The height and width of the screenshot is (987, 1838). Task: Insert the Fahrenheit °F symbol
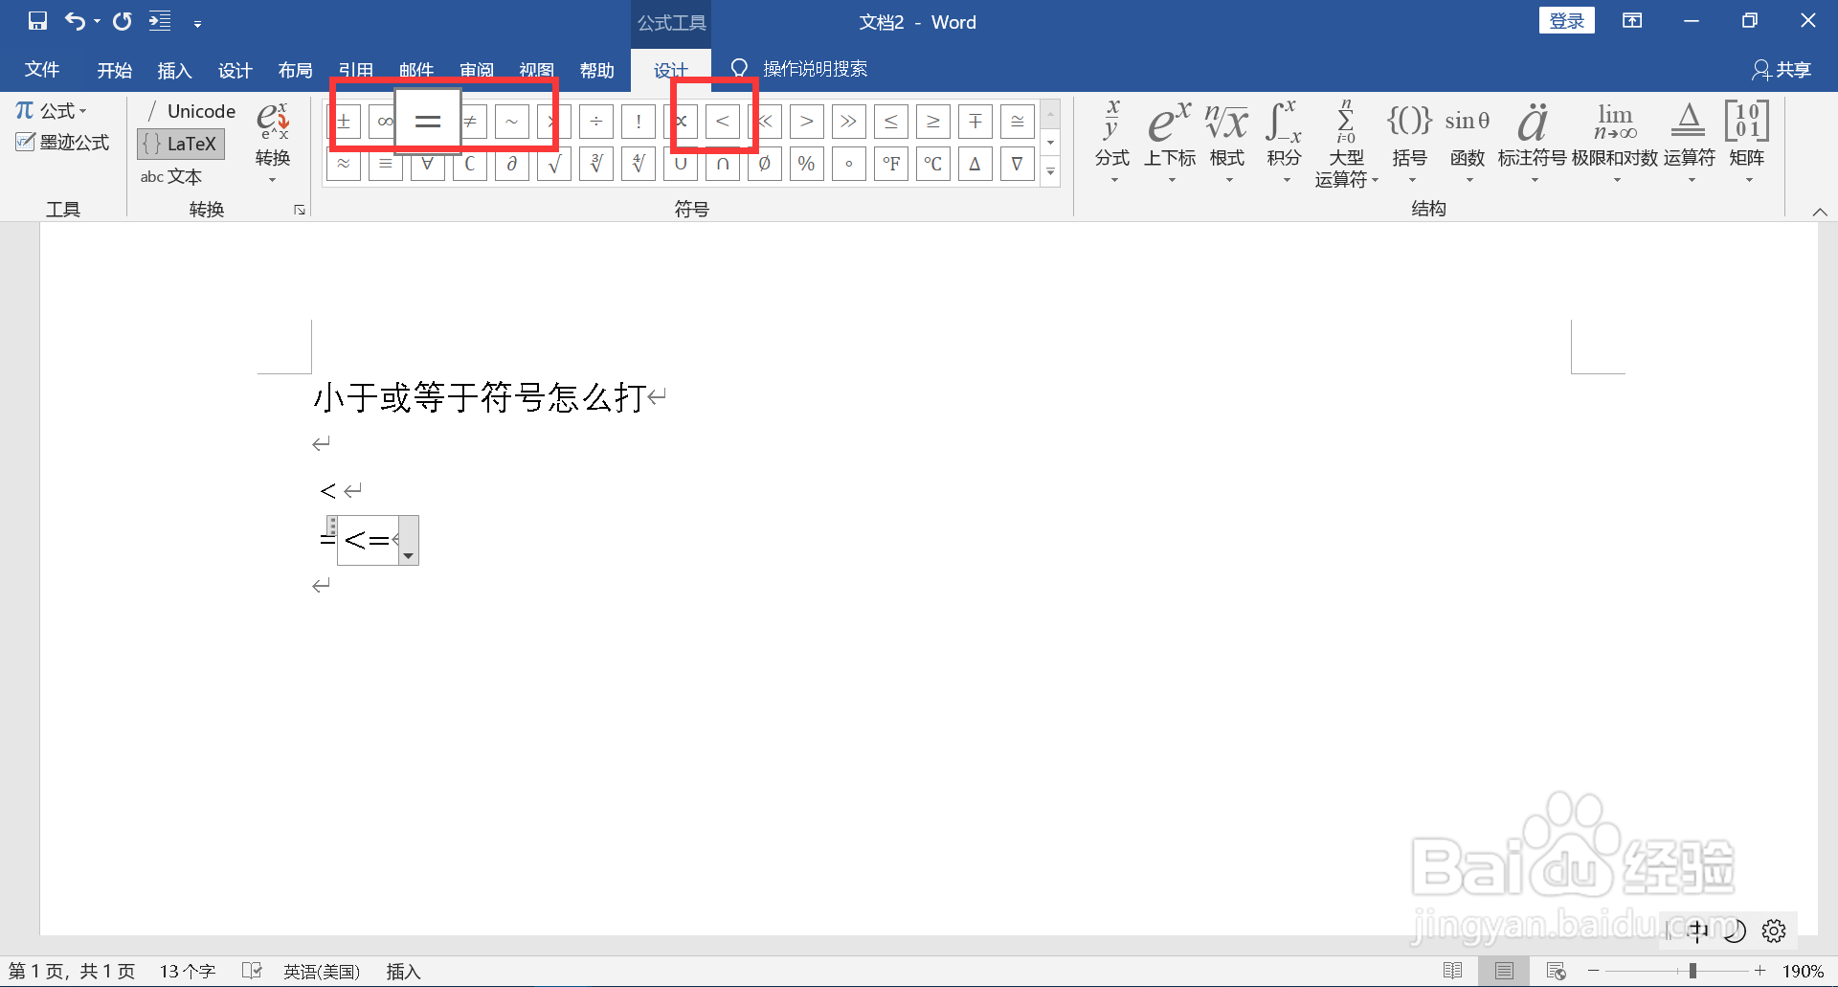[891, 164]
